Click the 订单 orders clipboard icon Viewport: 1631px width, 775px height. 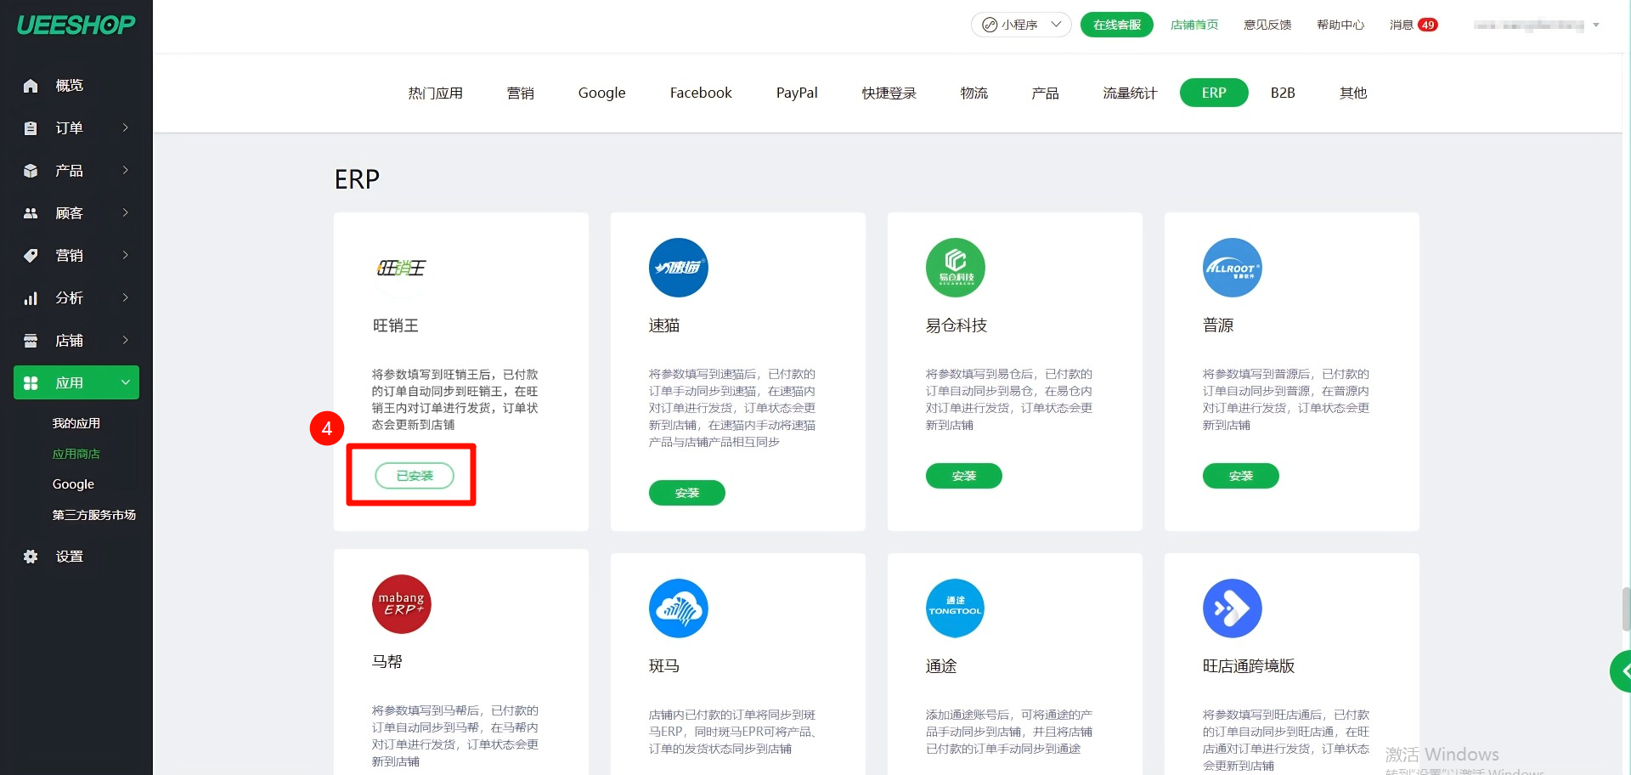pos(31,128)
